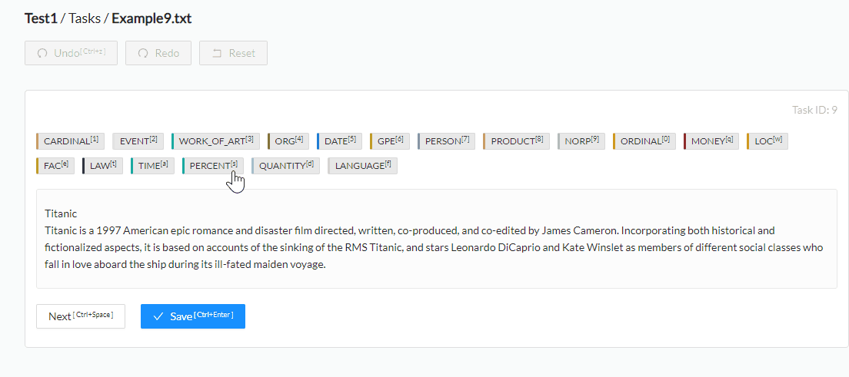Click "James Cameron" in the passage
The height and width of the screenshot is (377, 849).
(x=579, y=231)
